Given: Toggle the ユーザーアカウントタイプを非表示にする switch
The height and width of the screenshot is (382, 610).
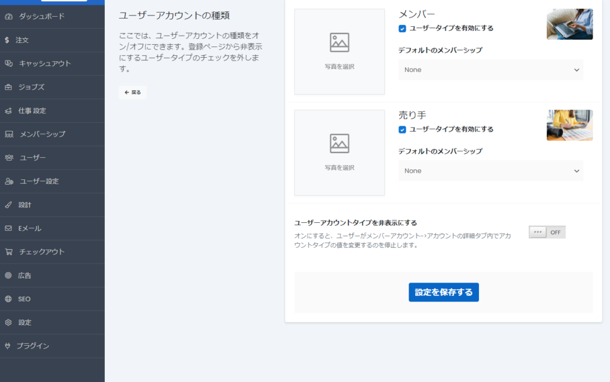Looking at the screenshot, I should pos(547,232).
